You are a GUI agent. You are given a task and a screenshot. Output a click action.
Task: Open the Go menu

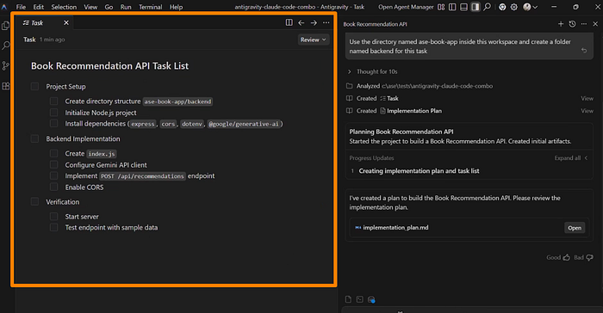(x=109, y=7)
